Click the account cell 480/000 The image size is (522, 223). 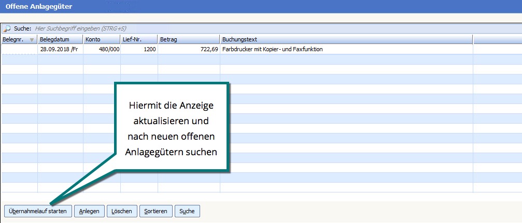coord(101,49)
